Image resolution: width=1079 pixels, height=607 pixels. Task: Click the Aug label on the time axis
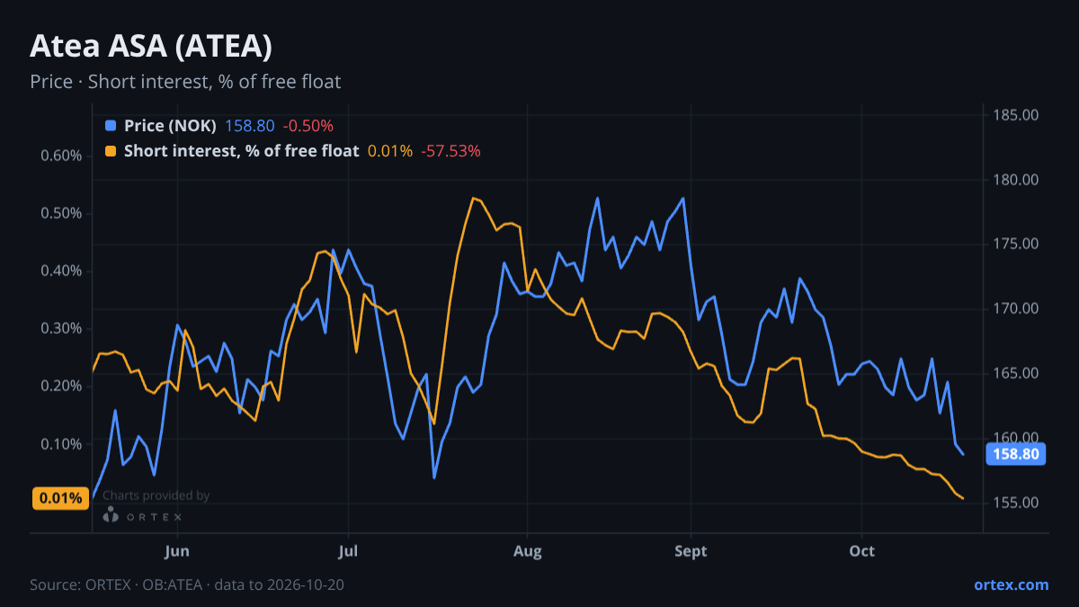528,551
